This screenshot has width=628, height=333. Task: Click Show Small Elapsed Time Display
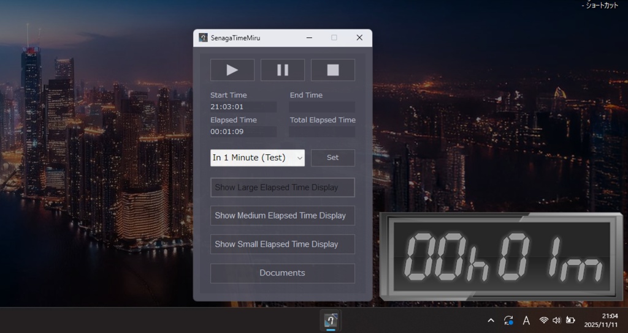point(283,244)
